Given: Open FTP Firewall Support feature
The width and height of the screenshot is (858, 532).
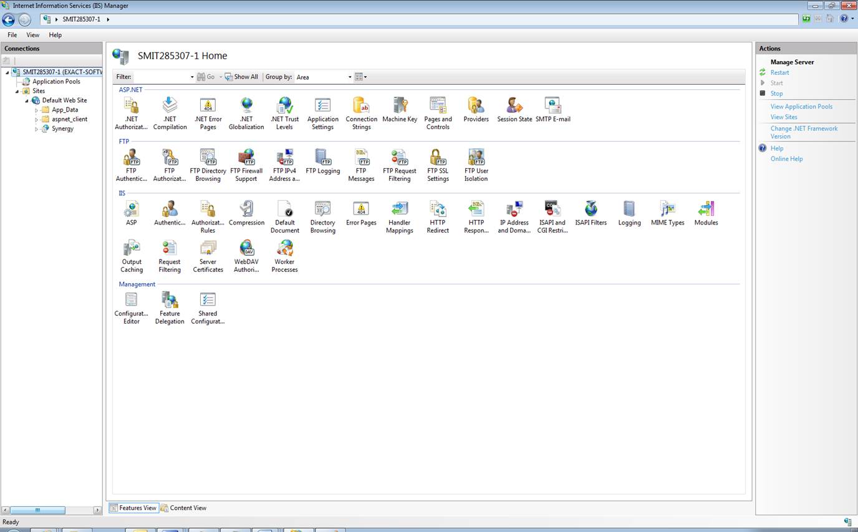Looking at the screenshot, I should point(246,165).
